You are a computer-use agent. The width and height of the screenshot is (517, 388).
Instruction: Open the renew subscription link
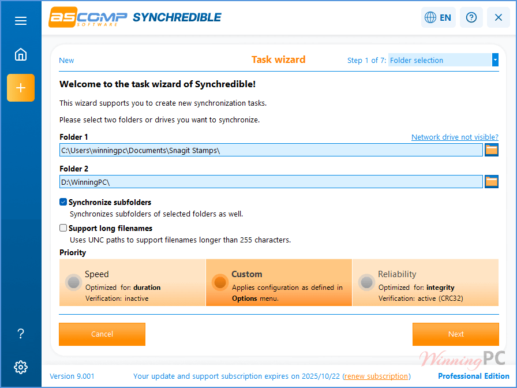[x=376, y=376]
